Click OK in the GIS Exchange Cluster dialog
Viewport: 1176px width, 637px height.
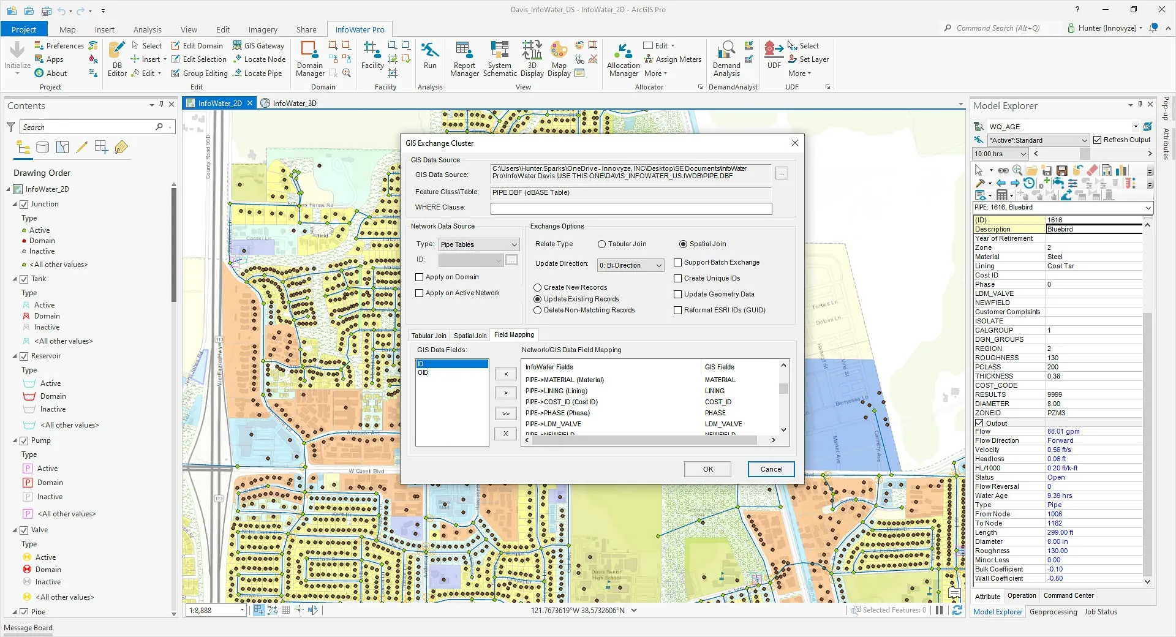[707, 469]
